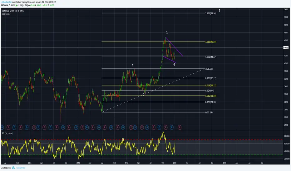Open the LekkerCapital author link

6,2
